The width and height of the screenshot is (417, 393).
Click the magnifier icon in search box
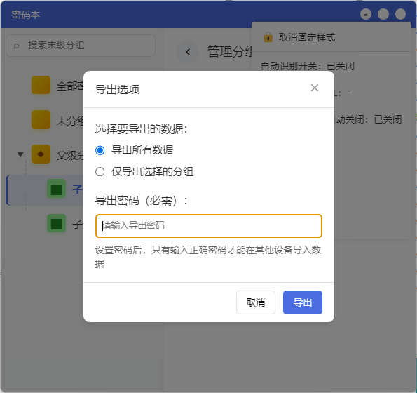[x=16, y=46]
